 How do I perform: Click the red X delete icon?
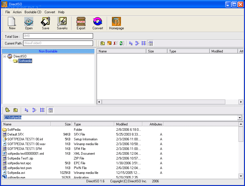tap(116, 43)
